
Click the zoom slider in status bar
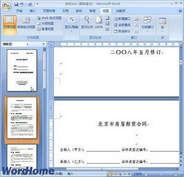tap(161, 174)
